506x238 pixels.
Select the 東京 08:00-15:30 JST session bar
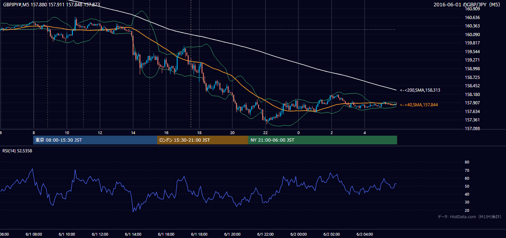pos(95,140)
